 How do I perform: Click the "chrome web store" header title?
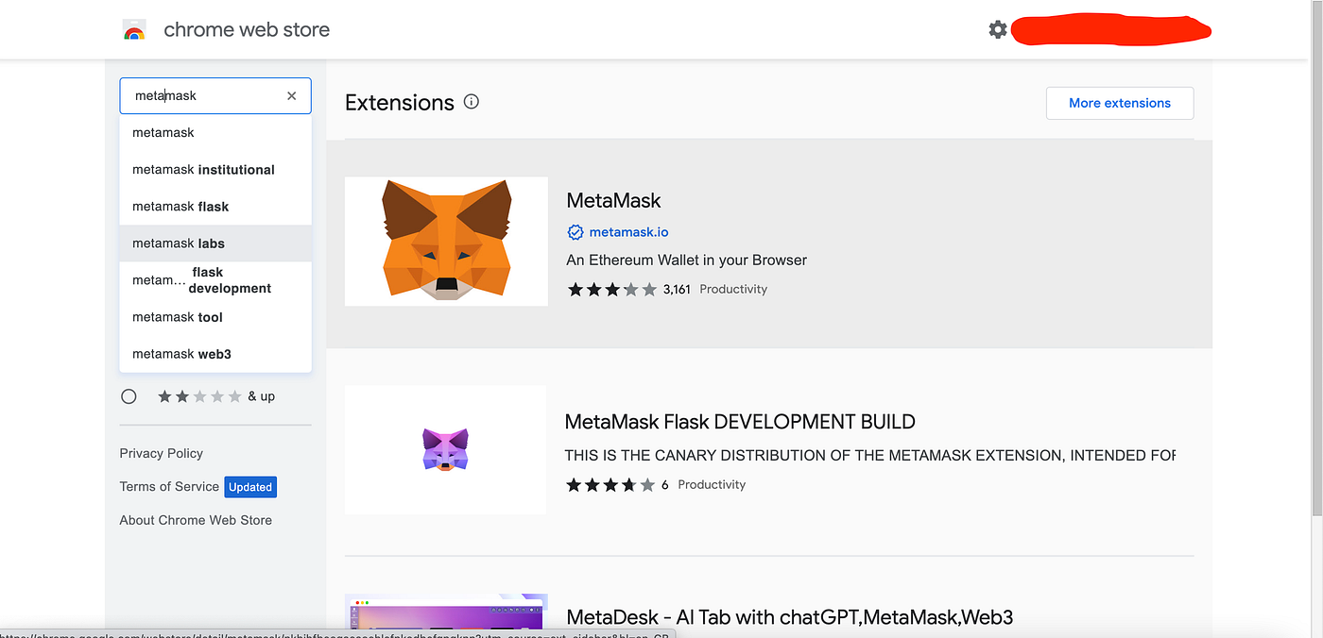point(247,29)
